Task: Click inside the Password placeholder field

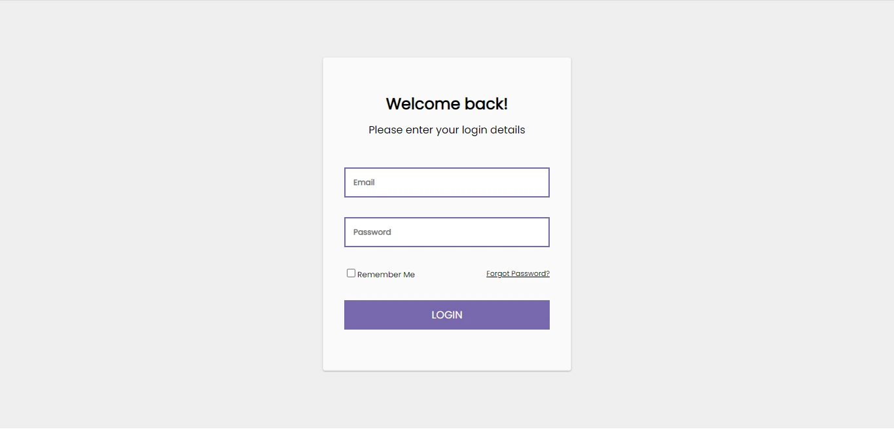Action: pos(447,232)
